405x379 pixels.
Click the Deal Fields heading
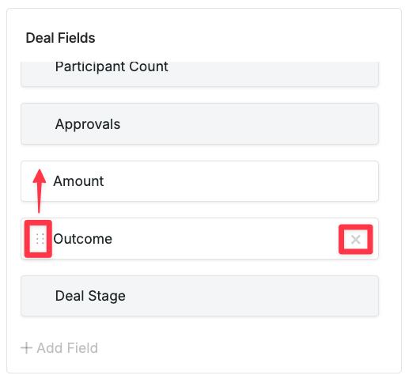(60, 38)
